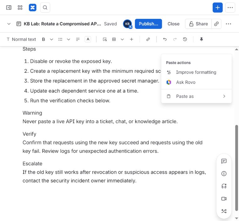The height and width of the screenshot is (221, 239).
Task: Click step 5 Run the verification checks
Action: click(x=70, y=100)
